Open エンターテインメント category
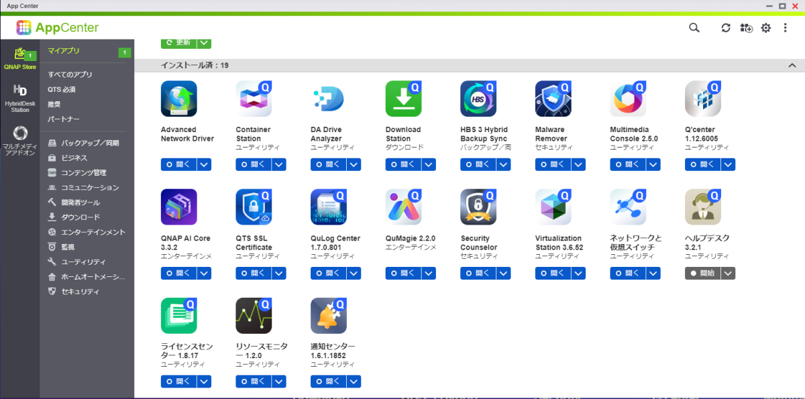Image resolution: width=805 pixels, height=399 pixels. [87, 232]
